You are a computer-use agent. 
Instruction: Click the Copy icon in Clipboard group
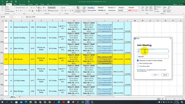tap(5, 9)
